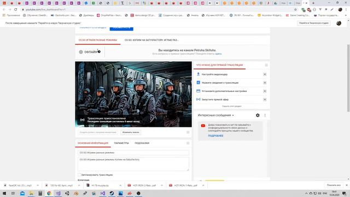Switch to CS GO Играем разные режимы tab
Viewport: 350px width, 197px height.
click(98, 40)
